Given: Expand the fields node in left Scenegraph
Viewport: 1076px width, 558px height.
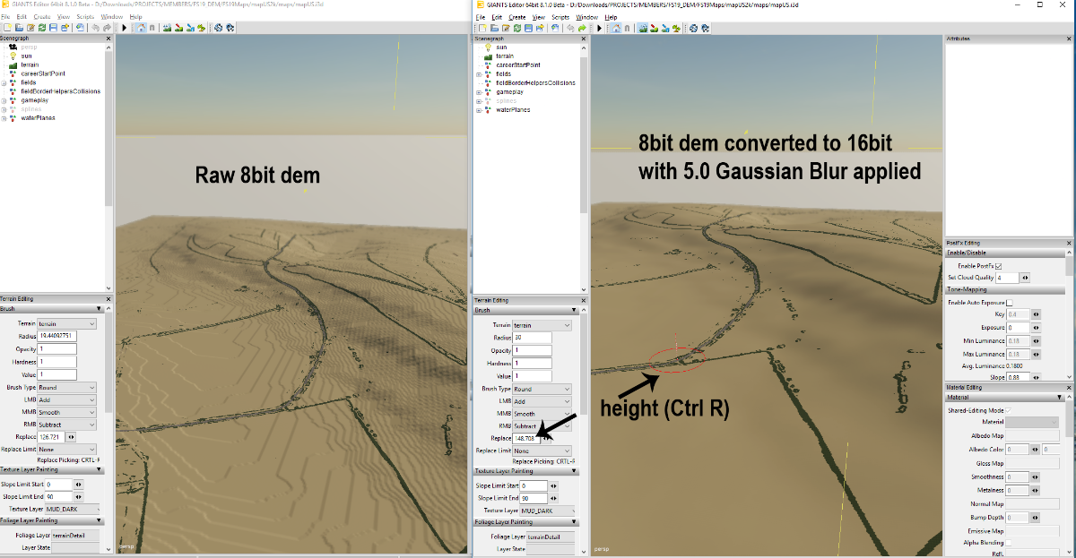Looking at the screenshot, I should [x=4, y=82].
